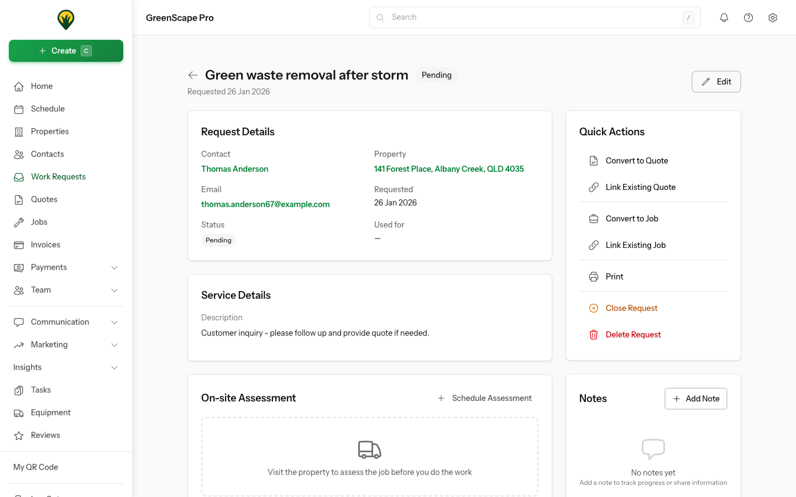
Task: Open the settings gear icon
Action: pyautogui.click(x=773, y=17)
